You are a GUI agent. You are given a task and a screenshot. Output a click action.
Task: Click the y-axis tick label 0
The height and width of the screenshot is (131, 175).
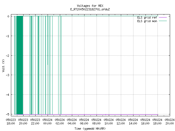(x=8, y=16)
